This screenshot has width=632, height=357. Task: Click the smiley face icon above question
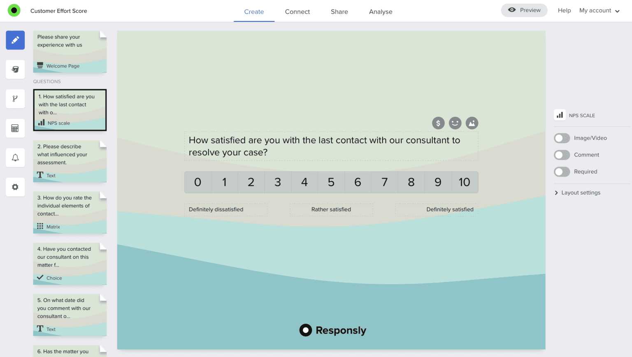pos(455,123)
